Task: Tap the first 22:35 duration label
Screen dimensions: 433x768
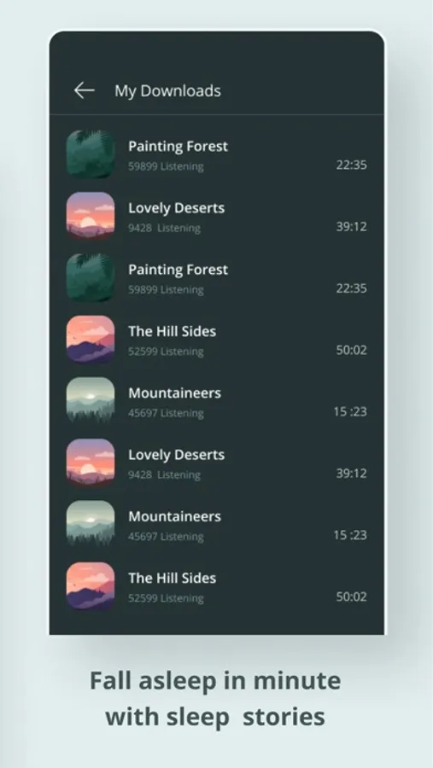Action: [351, 165]
